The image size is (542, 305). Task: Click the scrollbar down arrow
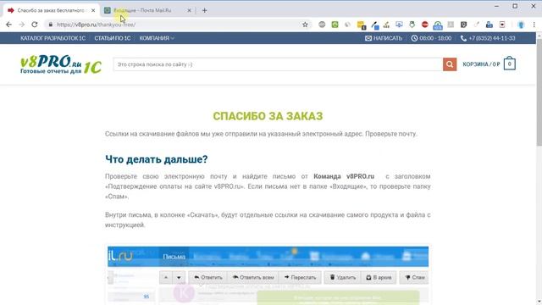pyautogui.click(x=539, y=302)
